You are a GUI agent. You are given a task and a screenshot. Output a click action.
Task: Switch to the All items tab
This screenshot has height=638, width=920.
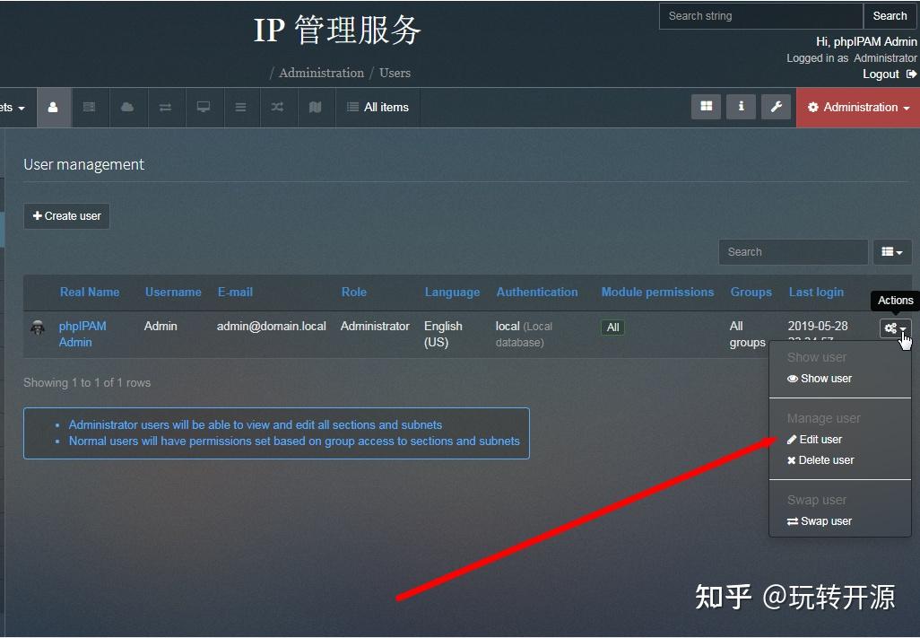(x=377, y=107)
